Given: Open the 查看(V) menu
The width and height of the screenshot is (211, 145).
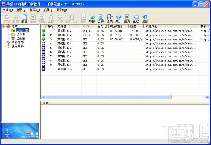Looking at the screenshot, I should pyautogui.click(x=21, y=10).
